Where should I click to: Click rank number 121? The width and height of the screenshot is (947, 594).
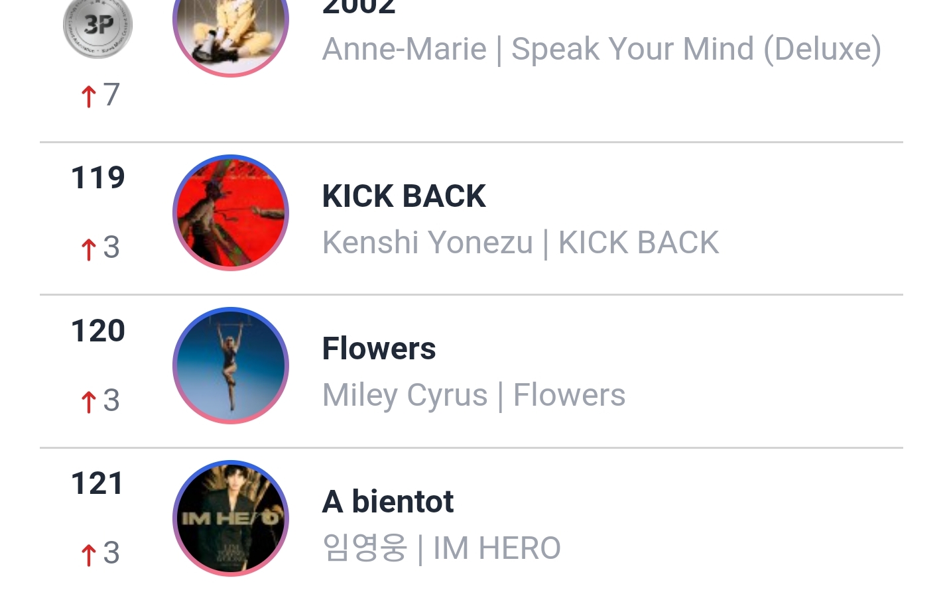point(97,484)
